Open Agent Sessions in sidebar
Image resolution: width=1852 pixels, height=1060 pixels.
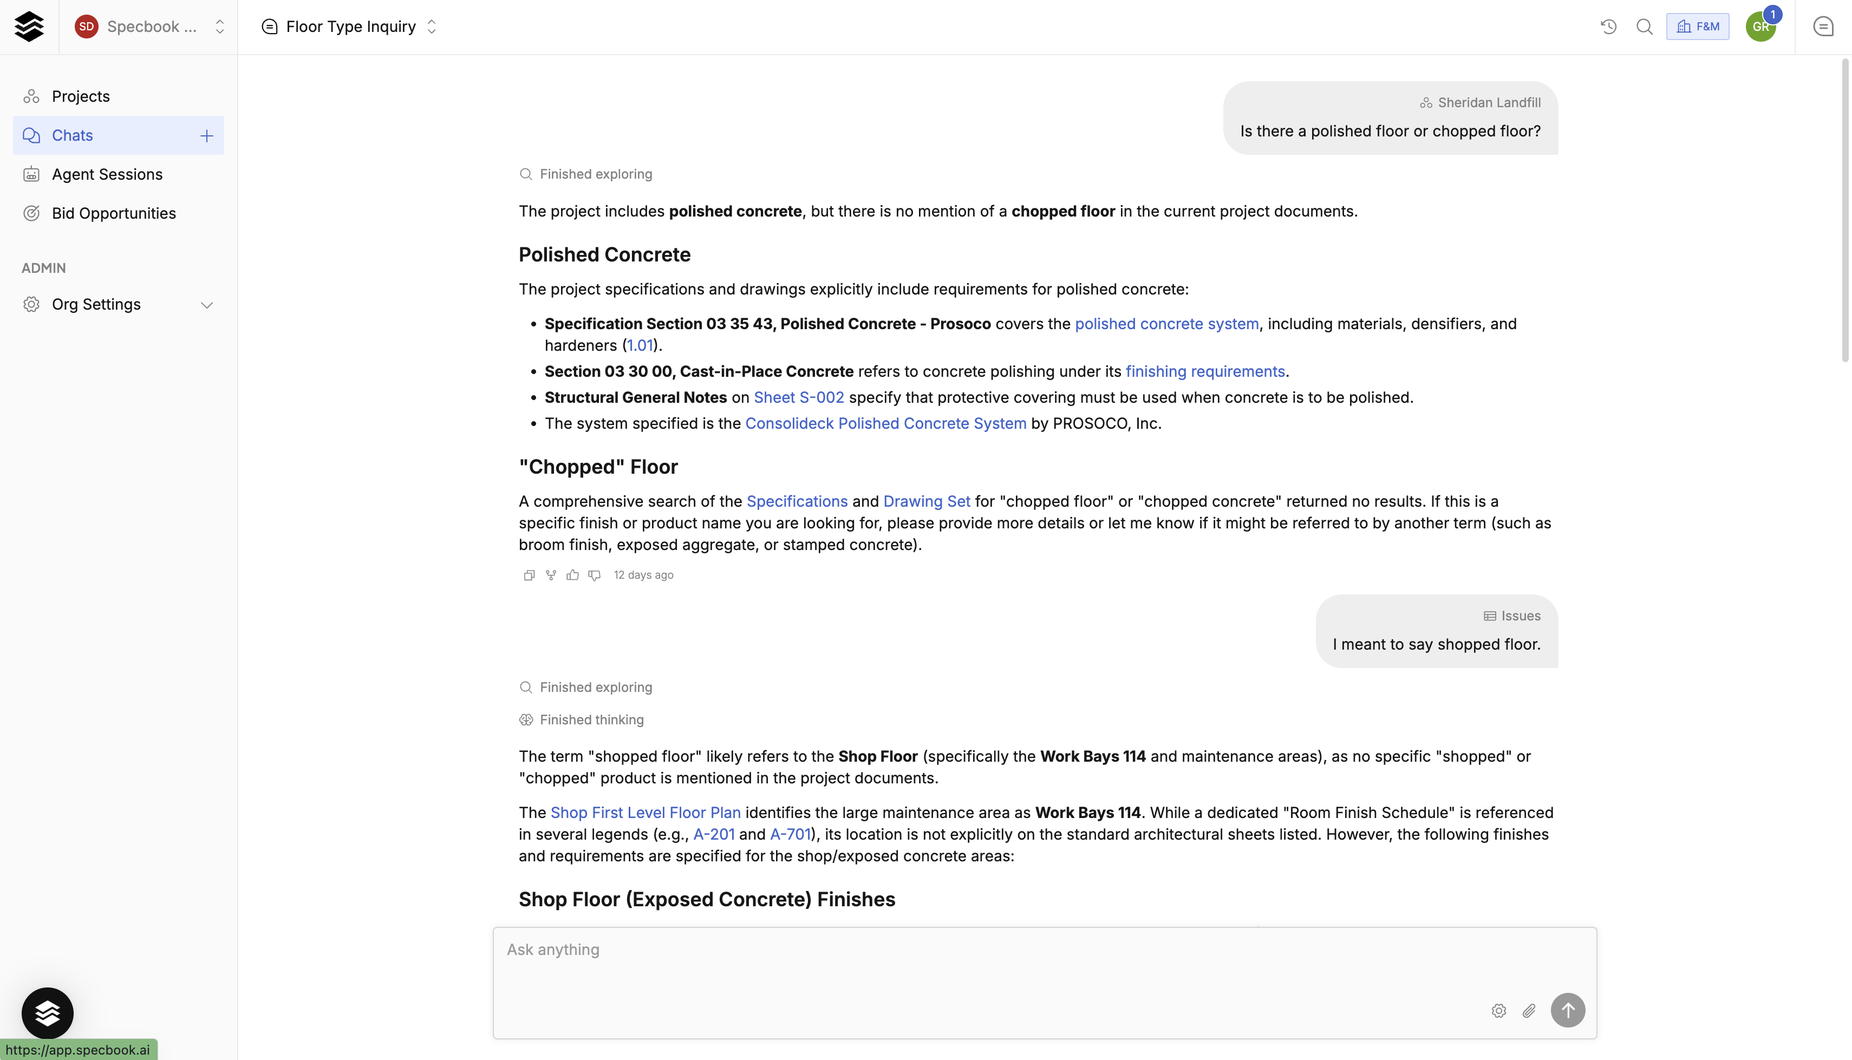click(x=119, y=175)
